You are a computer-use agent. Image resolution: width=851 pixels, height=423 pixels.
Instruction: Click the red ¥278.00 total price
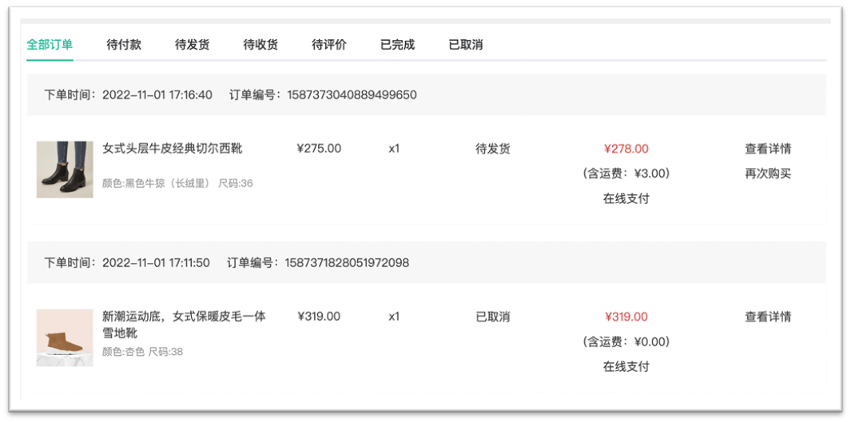point(626,149)
